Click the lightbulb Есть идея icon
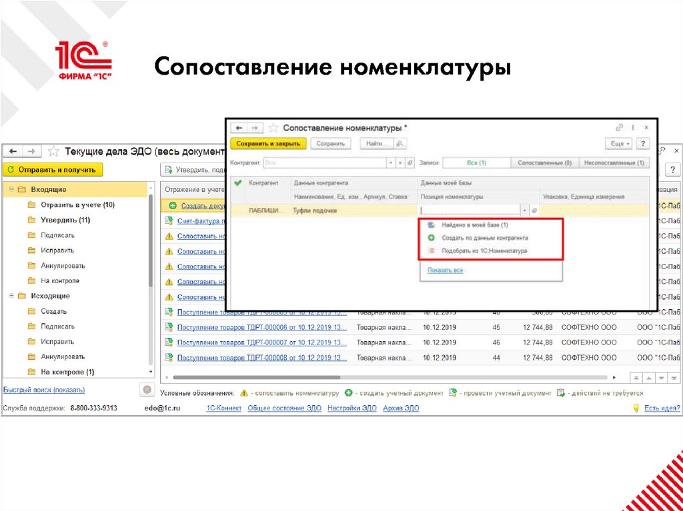The height and width of the screenshot is (511, 683). pos(638,407)
